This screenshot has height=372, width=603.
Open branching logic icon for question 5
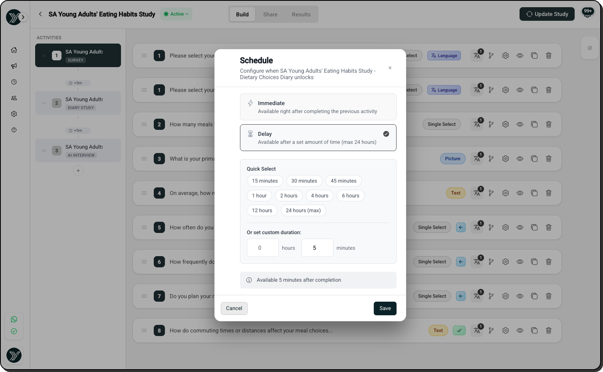[491, 227]
